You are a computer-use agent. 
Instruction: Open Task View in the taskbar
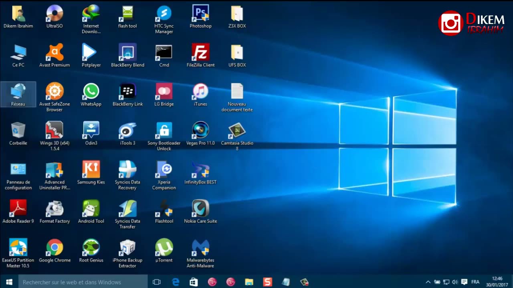(157, 282)
